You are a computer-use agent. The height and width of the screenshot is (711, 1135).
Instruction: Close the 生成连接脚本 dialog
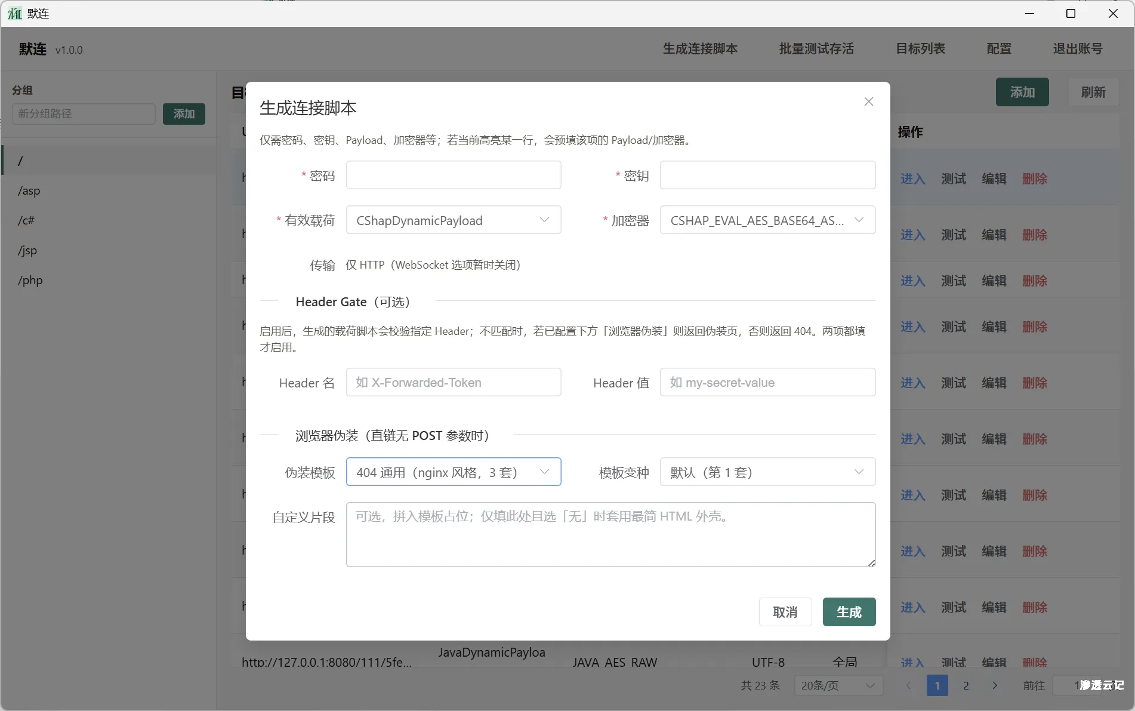[x=868, y=101]
